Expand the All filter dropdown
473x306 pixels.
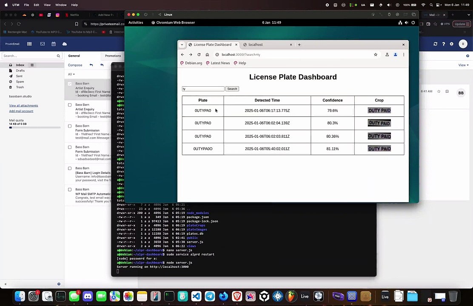pyautogui.click(x=71, y=74)
